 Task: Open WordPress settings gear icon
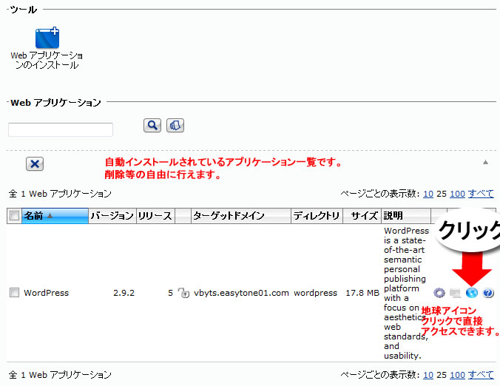(439, 294)
